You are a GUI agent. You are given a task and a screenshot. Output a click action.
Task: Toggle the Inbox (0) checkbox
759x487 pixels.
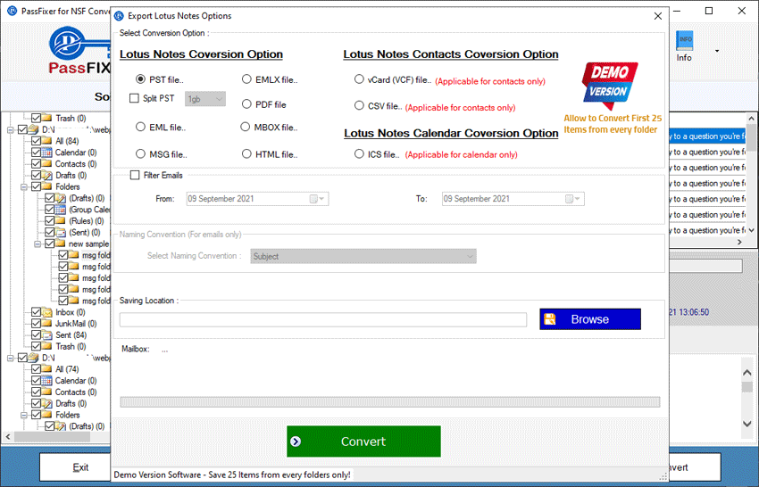pos(37,312)
